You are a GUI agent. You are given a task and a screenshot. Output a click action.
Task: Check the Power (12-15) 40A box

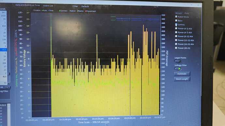(x=176, y=40)
